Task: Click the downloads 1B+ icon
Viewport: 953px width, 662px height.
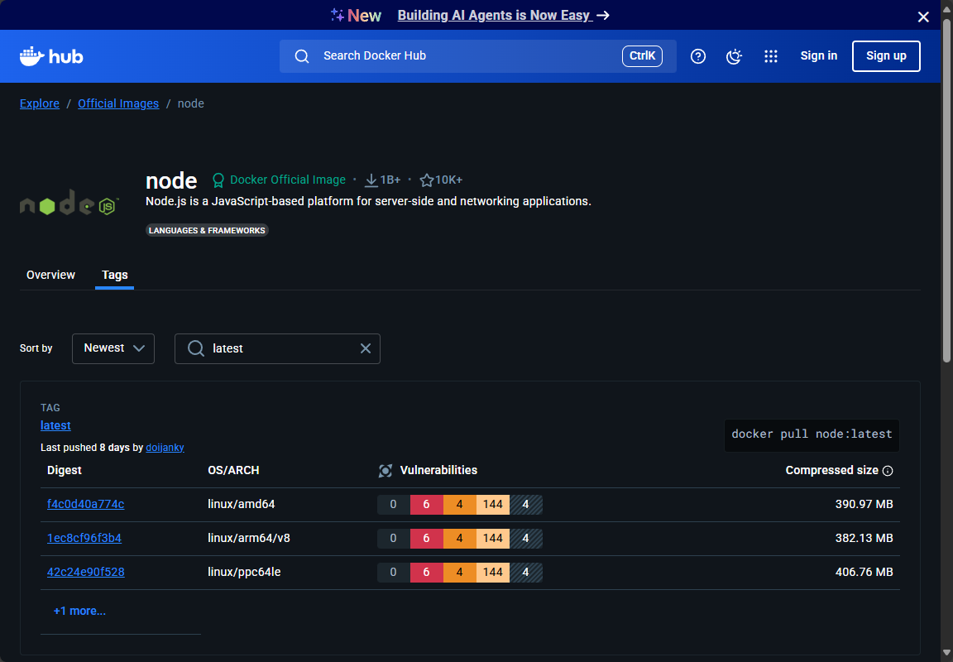Action: coord(371,180)
